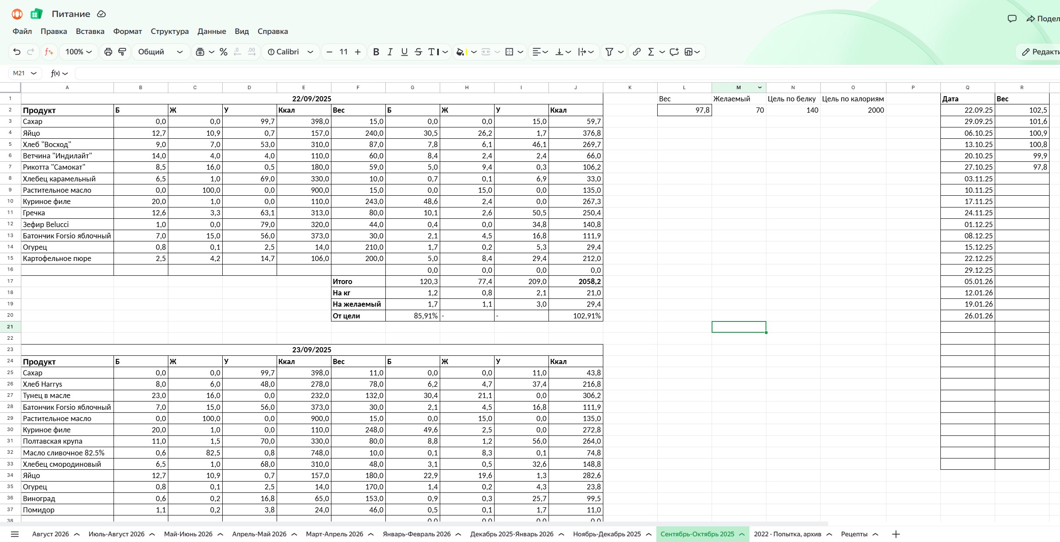Screen dimensions: 1060x542
Task: Open the all sheets list hamburger icon
Action: click(15, 534)
